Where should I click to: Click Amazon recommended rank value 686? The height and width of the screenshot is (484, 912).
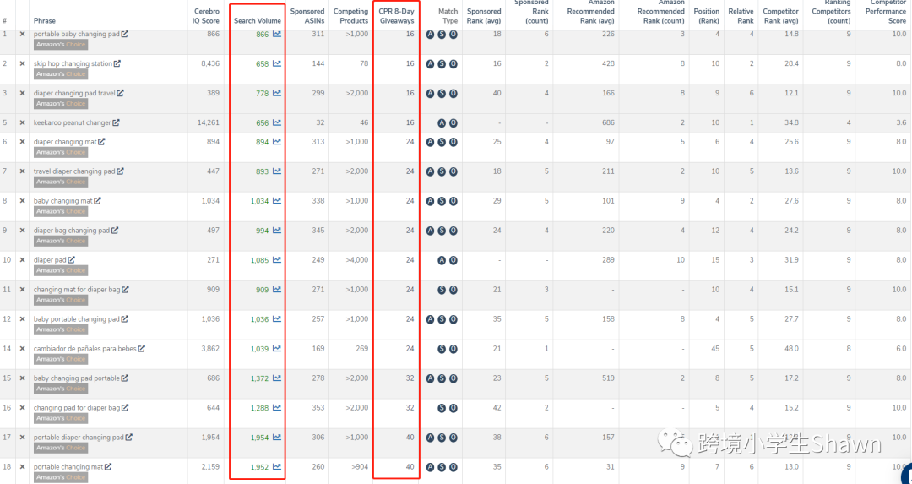click(608, 122)
